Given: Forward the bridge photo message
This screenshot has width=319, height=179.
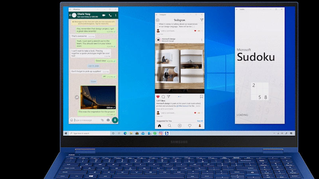Looking at the screenshot, I should coord(77,97).
